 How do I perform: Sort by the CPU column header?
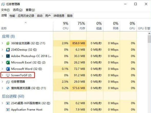pyautogui.click(x=62, y=26)
